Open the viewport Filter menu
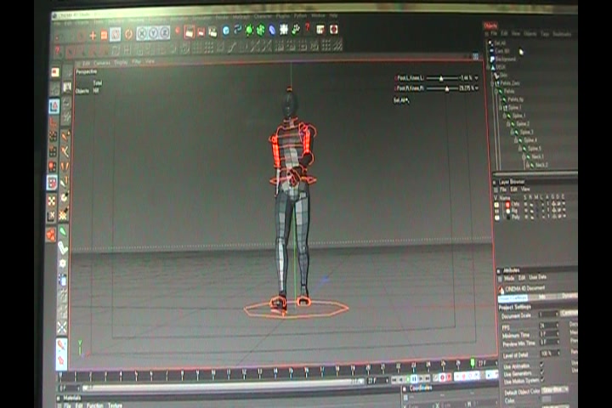 tap(136, 62)
